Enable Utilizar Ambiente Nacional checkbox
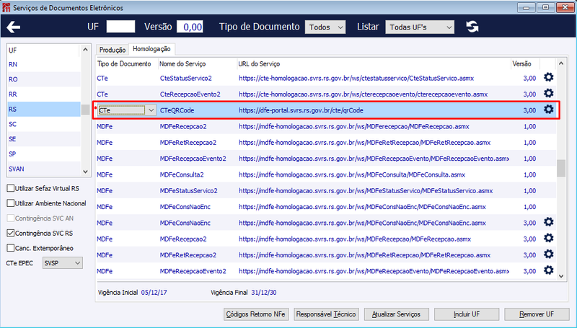Image resolution: width=577 pixels, height=328 pixels. 11,203
